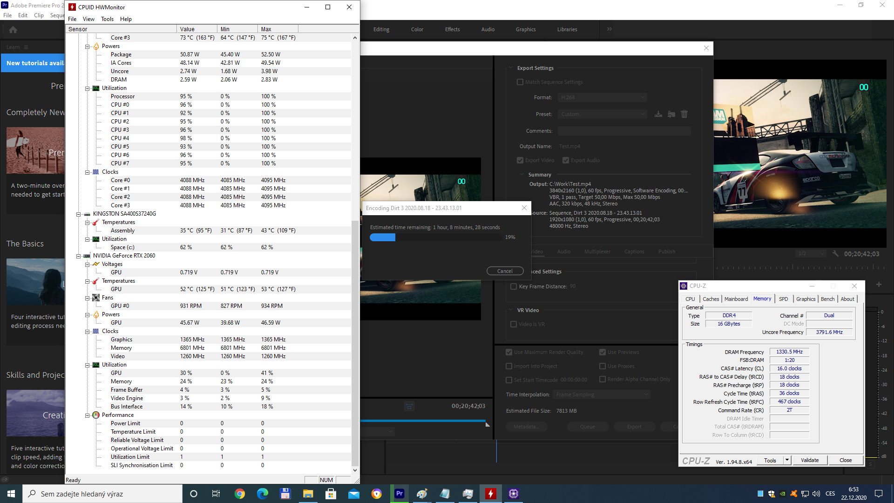Open Google Chrome from taskbar

(240, 494)
